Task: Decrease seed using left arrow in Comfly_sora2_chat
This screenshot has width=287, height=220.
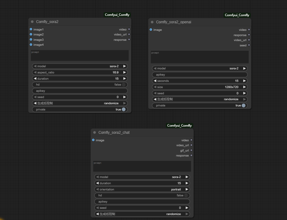Action: [97, 208]
